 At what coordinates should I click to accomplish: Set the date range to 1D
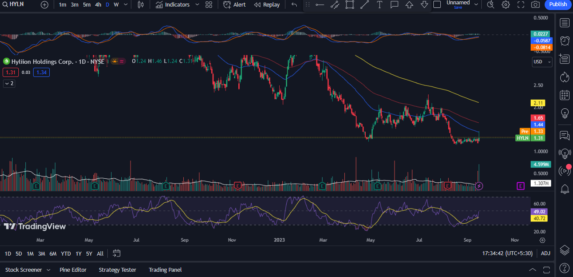click(x=8, y=253)
